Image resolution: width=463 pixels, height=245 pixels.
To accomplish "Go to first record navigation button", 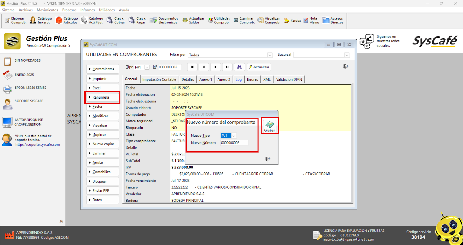I will pos(192,67).
